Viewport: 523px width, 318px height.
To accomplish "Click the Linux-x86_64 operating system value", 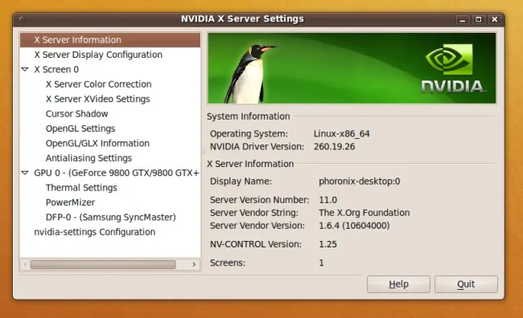I will click(x=341, y=134).
